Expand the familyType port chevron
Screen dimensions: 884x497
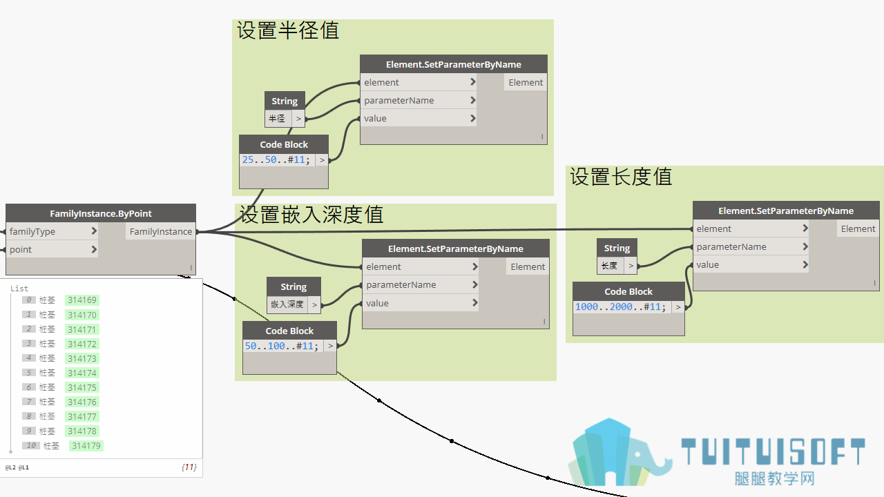point(94,231)
